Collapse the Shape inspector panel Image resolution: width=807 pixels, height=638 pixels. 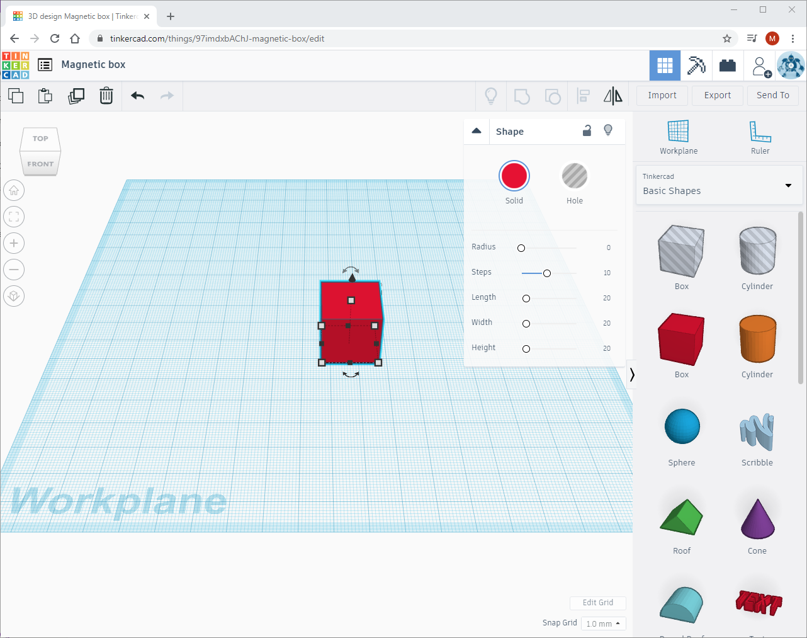[477, 131]
